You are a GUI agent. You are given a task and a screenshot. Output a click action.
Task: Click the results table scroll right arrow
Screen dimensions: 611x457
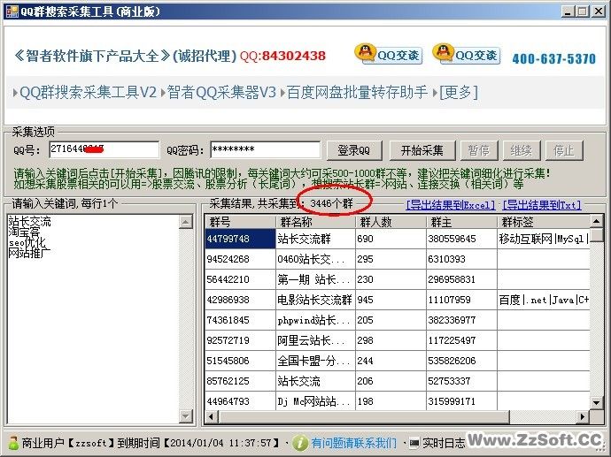(583, 416)
